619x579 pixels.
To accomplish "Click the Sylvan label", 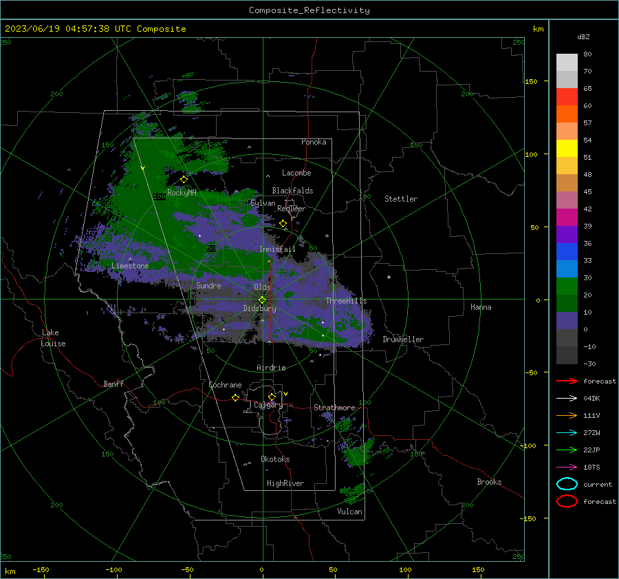I will [x=263, y=203].
